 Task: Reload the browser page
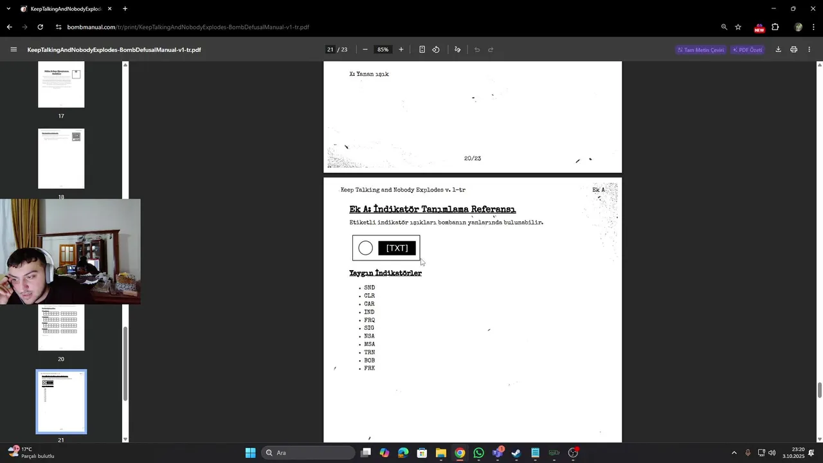(x=40, y=27)
